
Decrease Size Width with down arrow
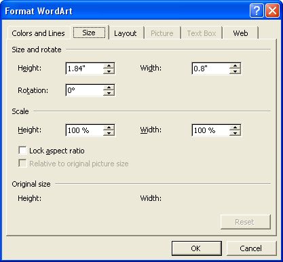click(235, 71)
